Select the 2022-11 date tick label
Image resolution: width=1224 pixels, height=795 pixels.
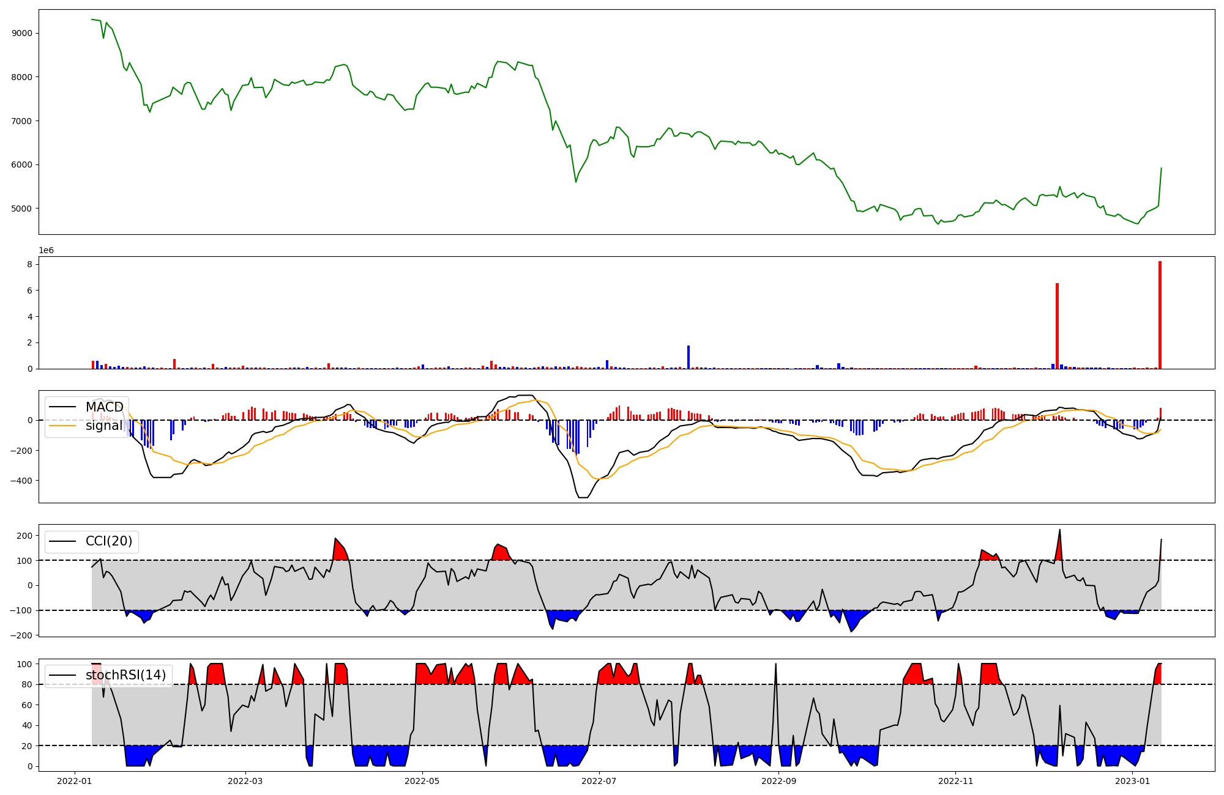click(x=955, y=781)
